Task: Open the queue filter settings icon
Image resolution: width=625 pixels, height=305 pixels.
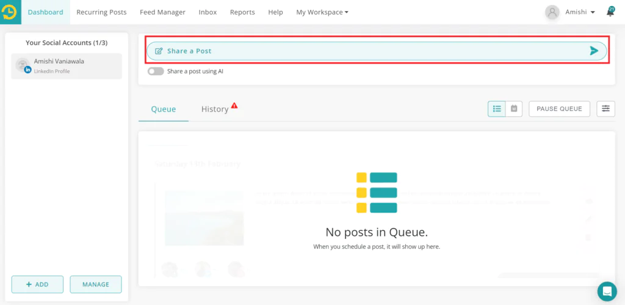Action: (605, 109)
